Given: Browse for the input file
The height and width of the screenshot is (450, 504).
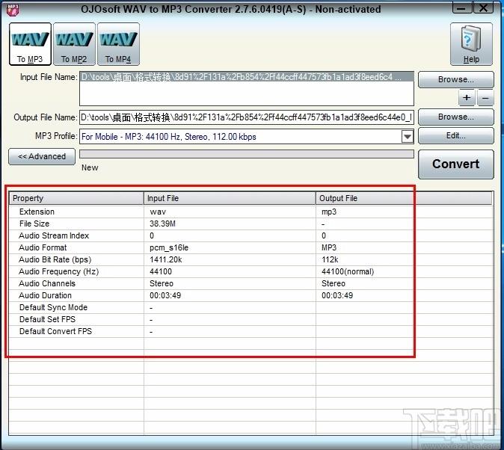Looking at the screenshot, I should tap(456, 79).
